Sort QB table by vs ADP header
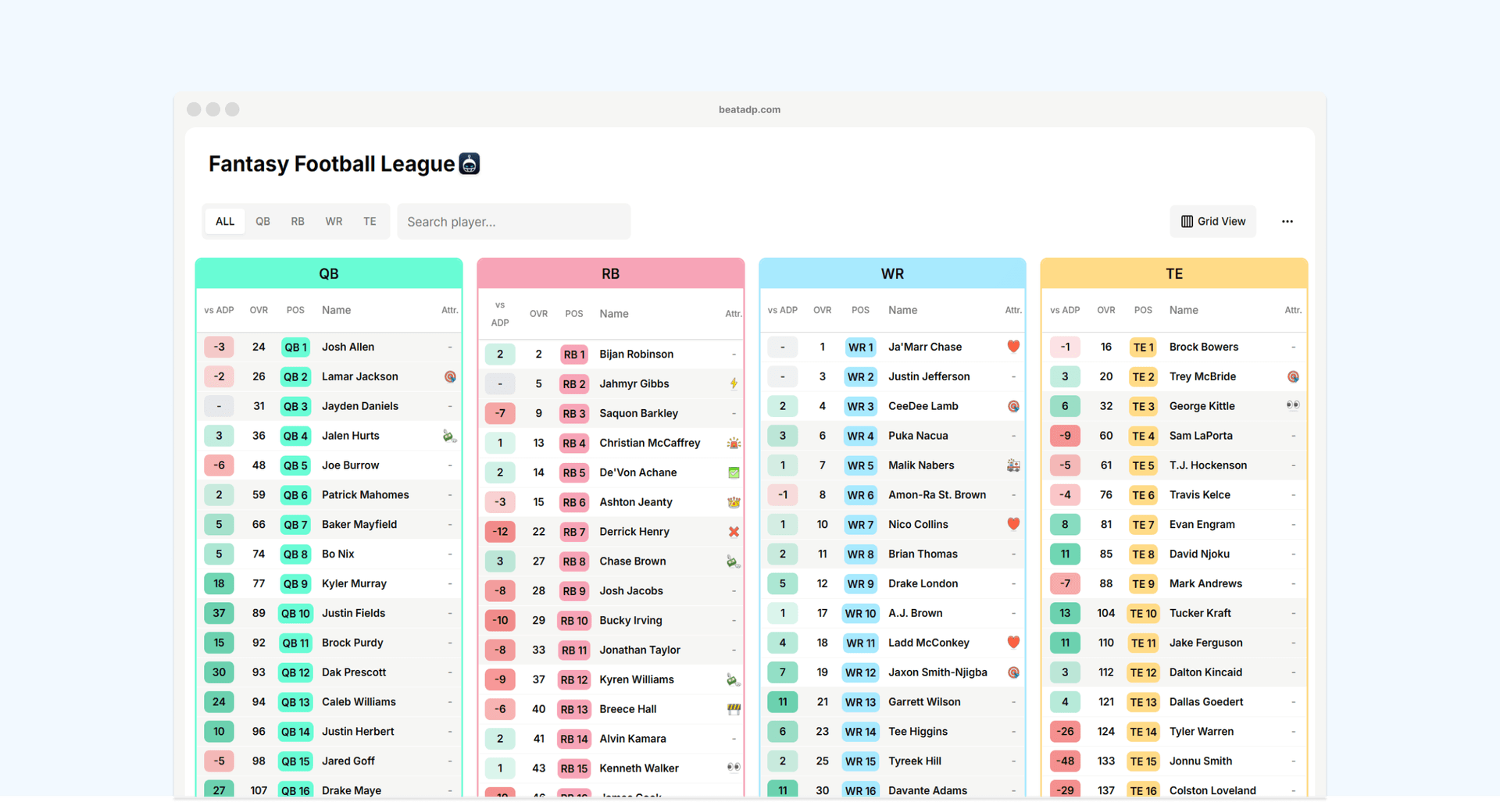The width and height of the screenshot is (1500, 802). pyautogui.click(x=219, y=310)
